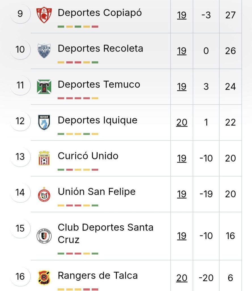Tap the Deportes Recoleta shield logo

[x=44, y=51]
